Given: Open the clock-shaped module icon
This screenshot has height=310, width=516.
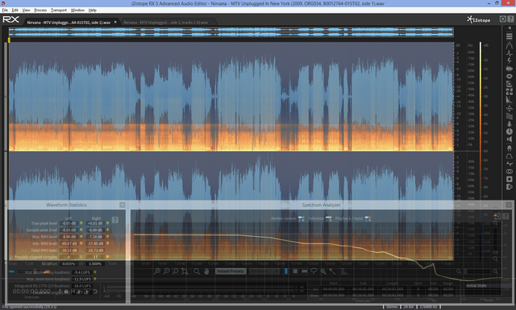Looking at the screenshot, I should 509,131.
